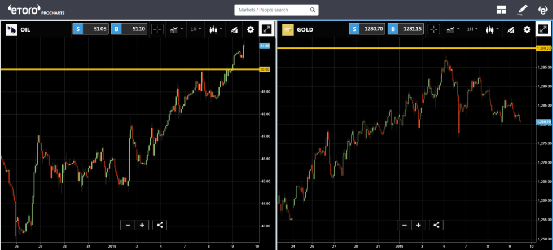Open the candlestick chart type dropdown on GOLD

[x=491, y=29]
